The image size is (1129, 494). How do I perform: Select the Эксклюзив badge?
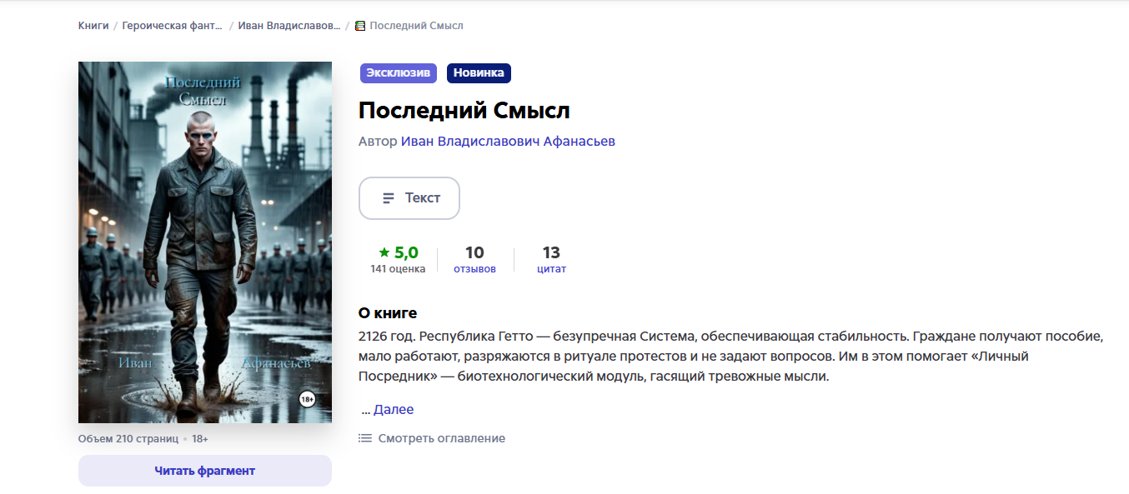[x=399, y=73]
